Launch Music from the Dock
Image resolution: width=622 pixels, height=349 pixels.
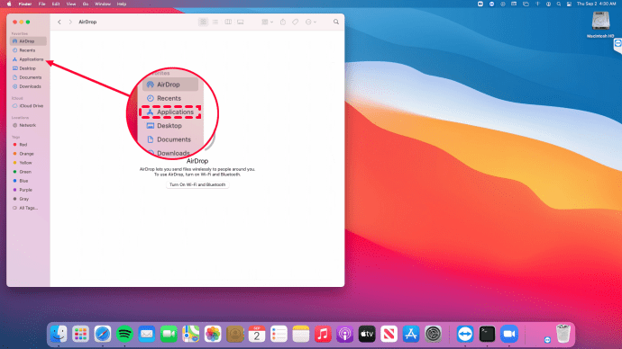(x=323, y=335)
